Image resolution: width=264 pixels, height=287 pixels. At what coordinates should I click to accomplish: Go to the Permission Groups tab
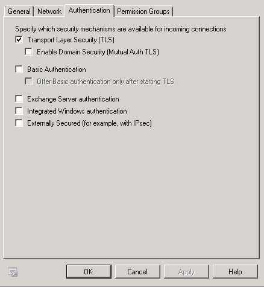point(143,11)
